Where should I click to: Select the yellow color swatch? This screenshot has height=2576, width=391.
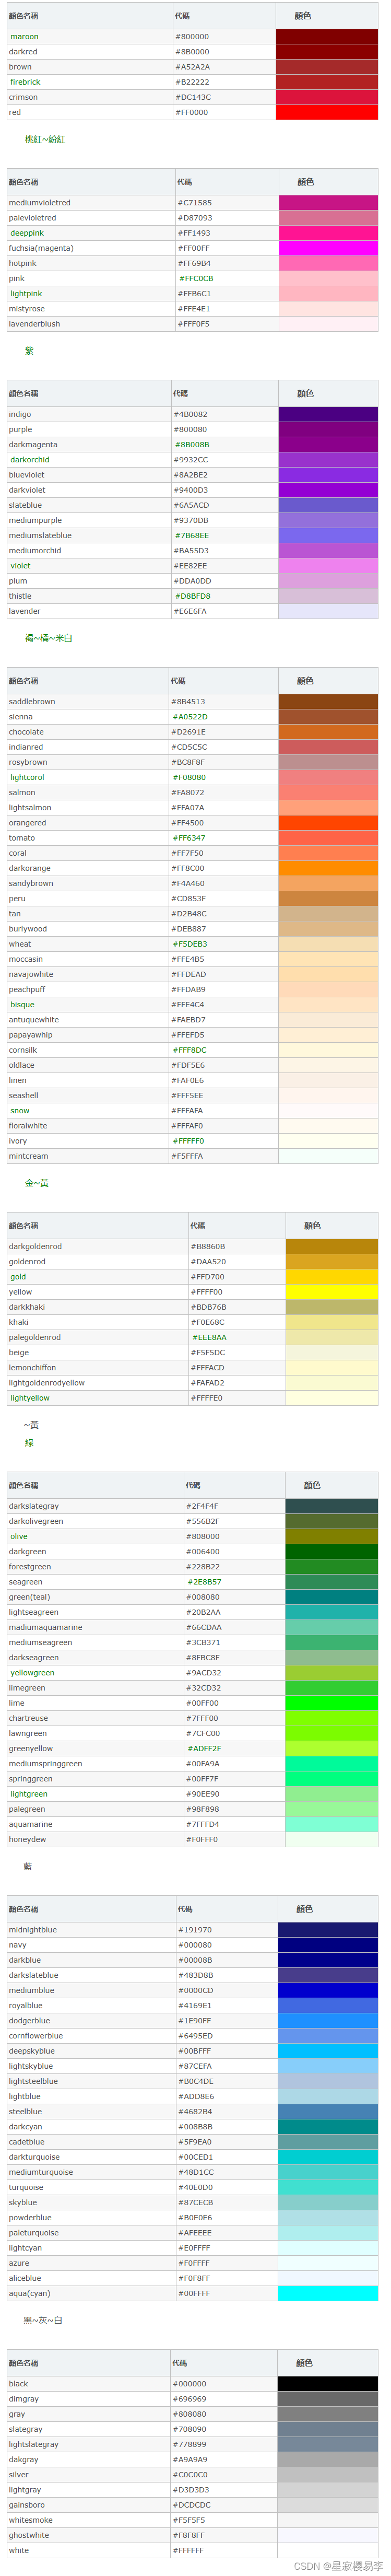tap(331, 1292)
